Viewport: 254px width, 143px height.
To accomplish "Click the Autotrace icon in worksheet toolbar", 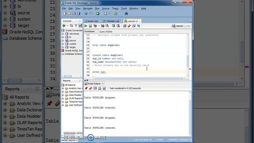I will (102, 26).
